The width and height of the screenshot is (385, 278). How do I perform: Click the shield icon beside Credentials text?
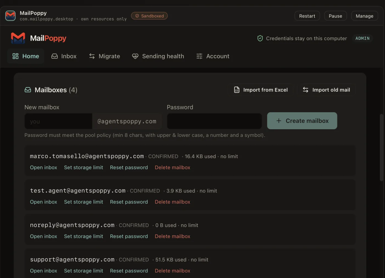pyautogui.click(x=260, y=38)
